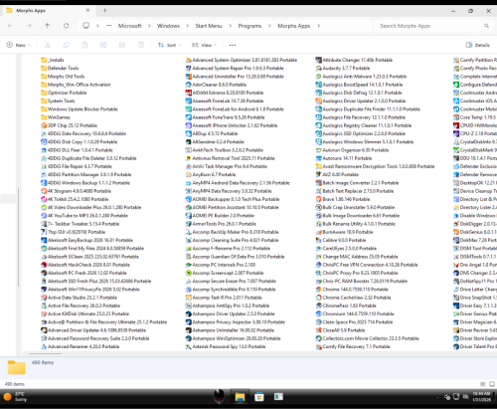Select the Morphs Apps tab
The width and height of the screenshot is (497, 409).
tap(49, 11)
